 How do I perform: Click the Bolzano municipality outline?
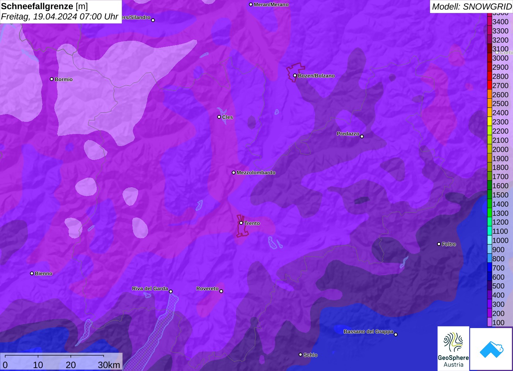pos(295,72)
